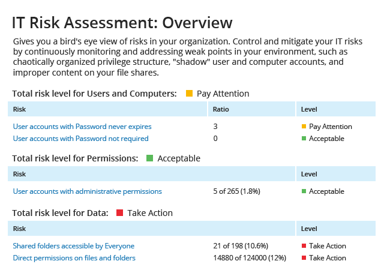Select ratio value '0' for Password not required
This screenshot has height=270, width=384.
tap(215, 139)
